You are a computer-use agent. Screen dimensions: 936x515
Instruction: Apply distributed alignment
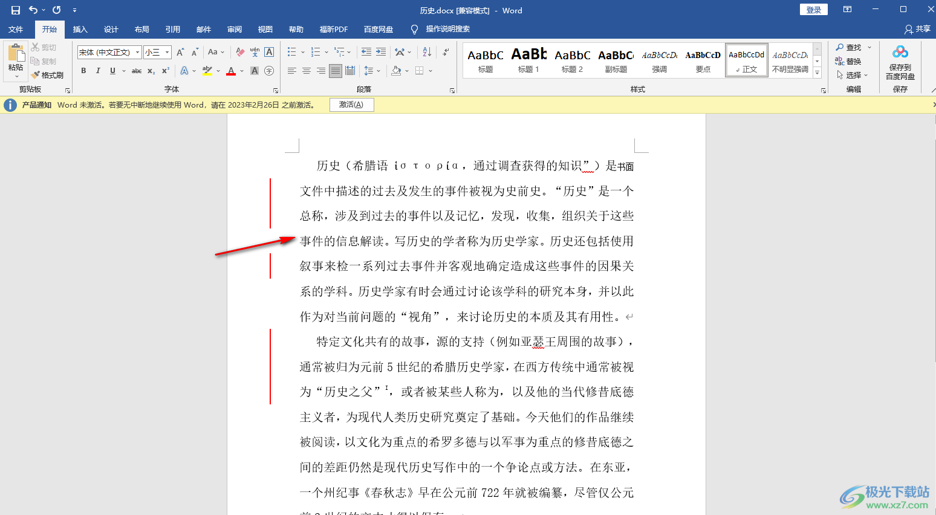(x=349, y=71)
